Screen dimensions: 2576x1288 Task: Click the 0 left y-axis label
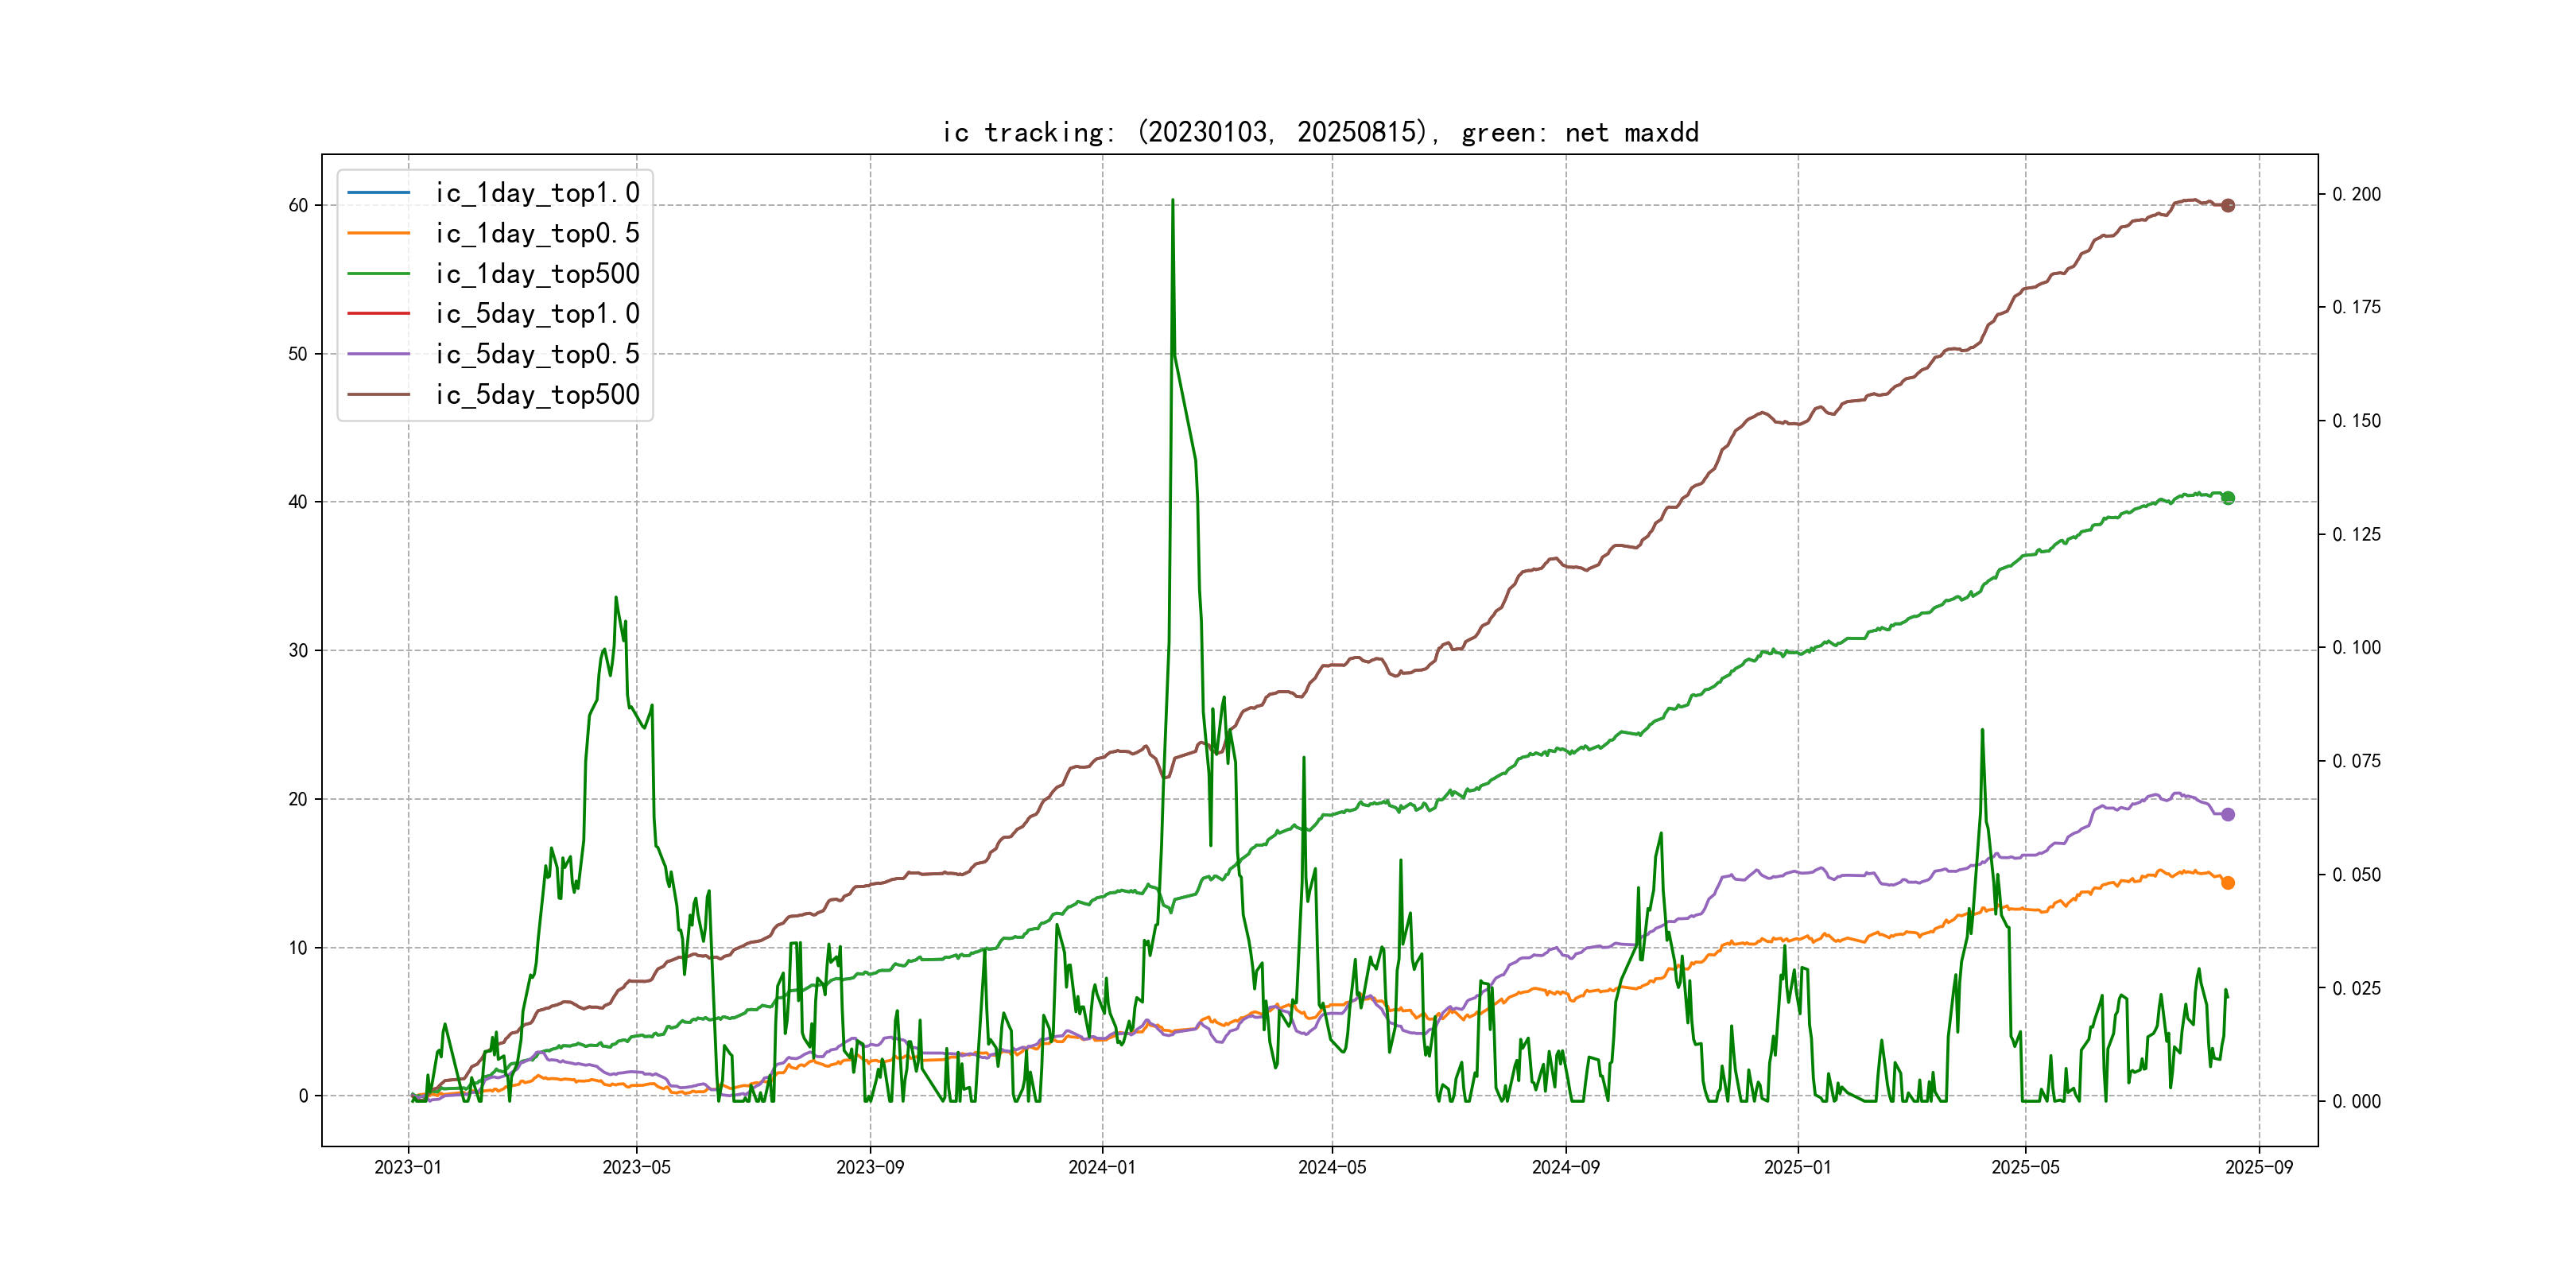[x=303, y=1096]
